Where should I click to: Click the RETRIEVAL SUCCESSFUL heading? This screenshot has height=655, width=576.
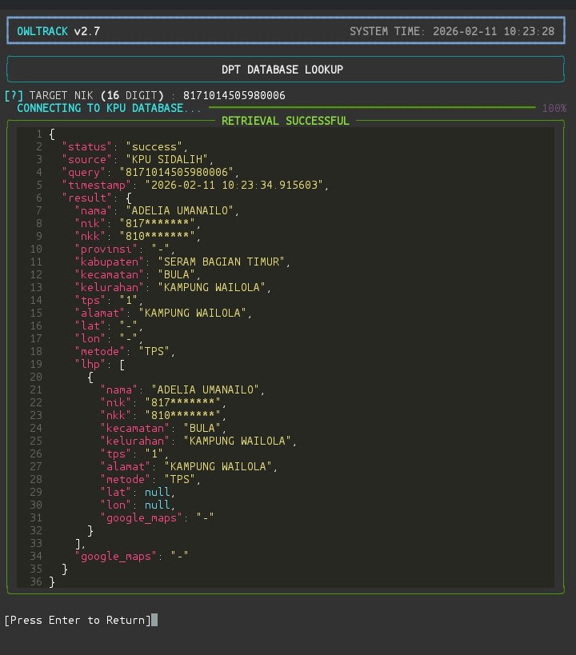(x=286, y=121)
